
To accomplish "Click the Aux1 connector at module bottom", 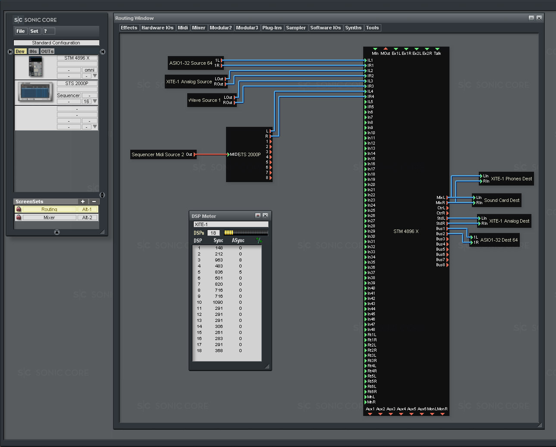I will point(370,414).
